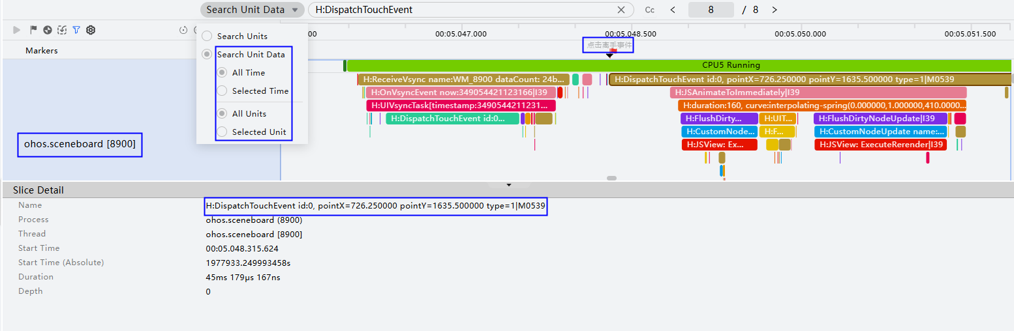This screenshot has height=331, width=1014.
Task: Select the H:CustomNodeUpdate name: slice
Action: click(880, 132)
